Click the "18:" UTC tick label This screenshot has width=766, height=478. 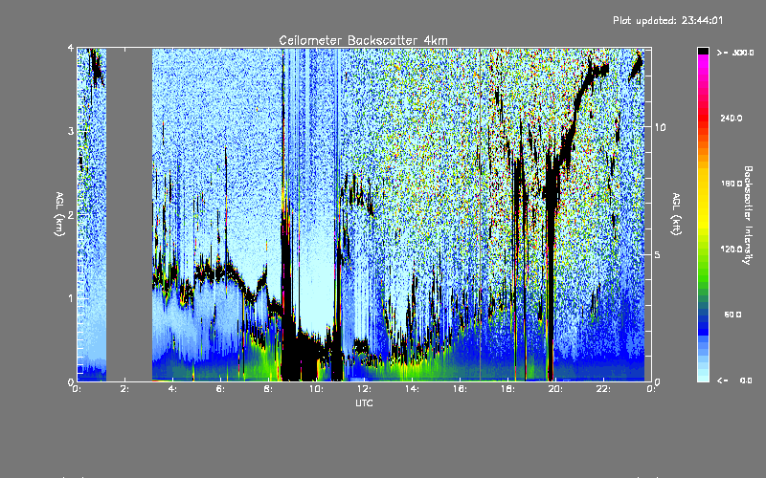[507, 389]
